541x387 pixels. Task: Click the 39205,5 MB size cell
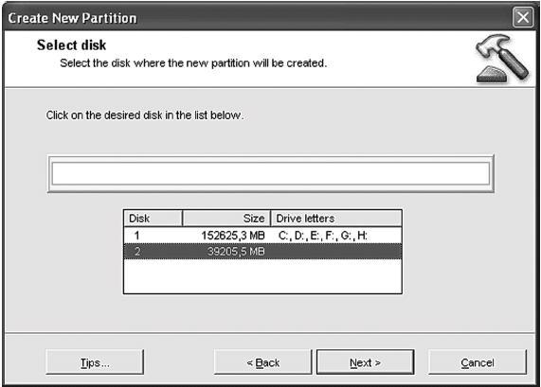click(236, 252)
